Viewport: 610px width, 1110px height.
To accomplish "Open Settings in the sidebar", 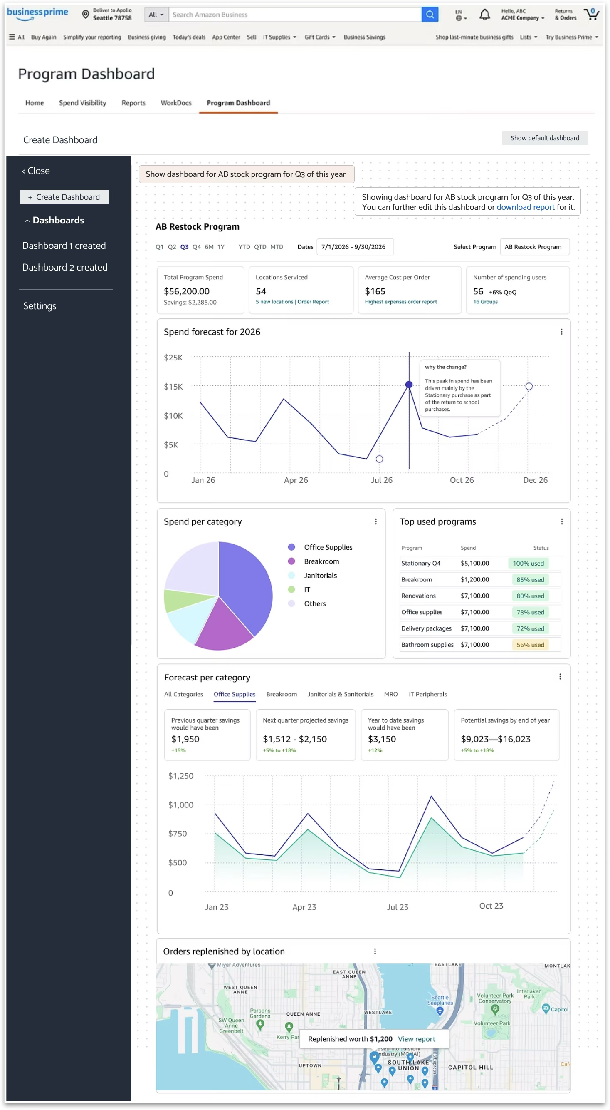I will click(x=40, y=306).
